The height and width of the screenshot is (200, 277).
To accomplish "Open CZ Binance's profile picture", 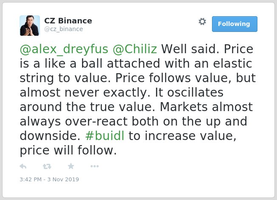I will pyautogui.click(x=30, y=26).
